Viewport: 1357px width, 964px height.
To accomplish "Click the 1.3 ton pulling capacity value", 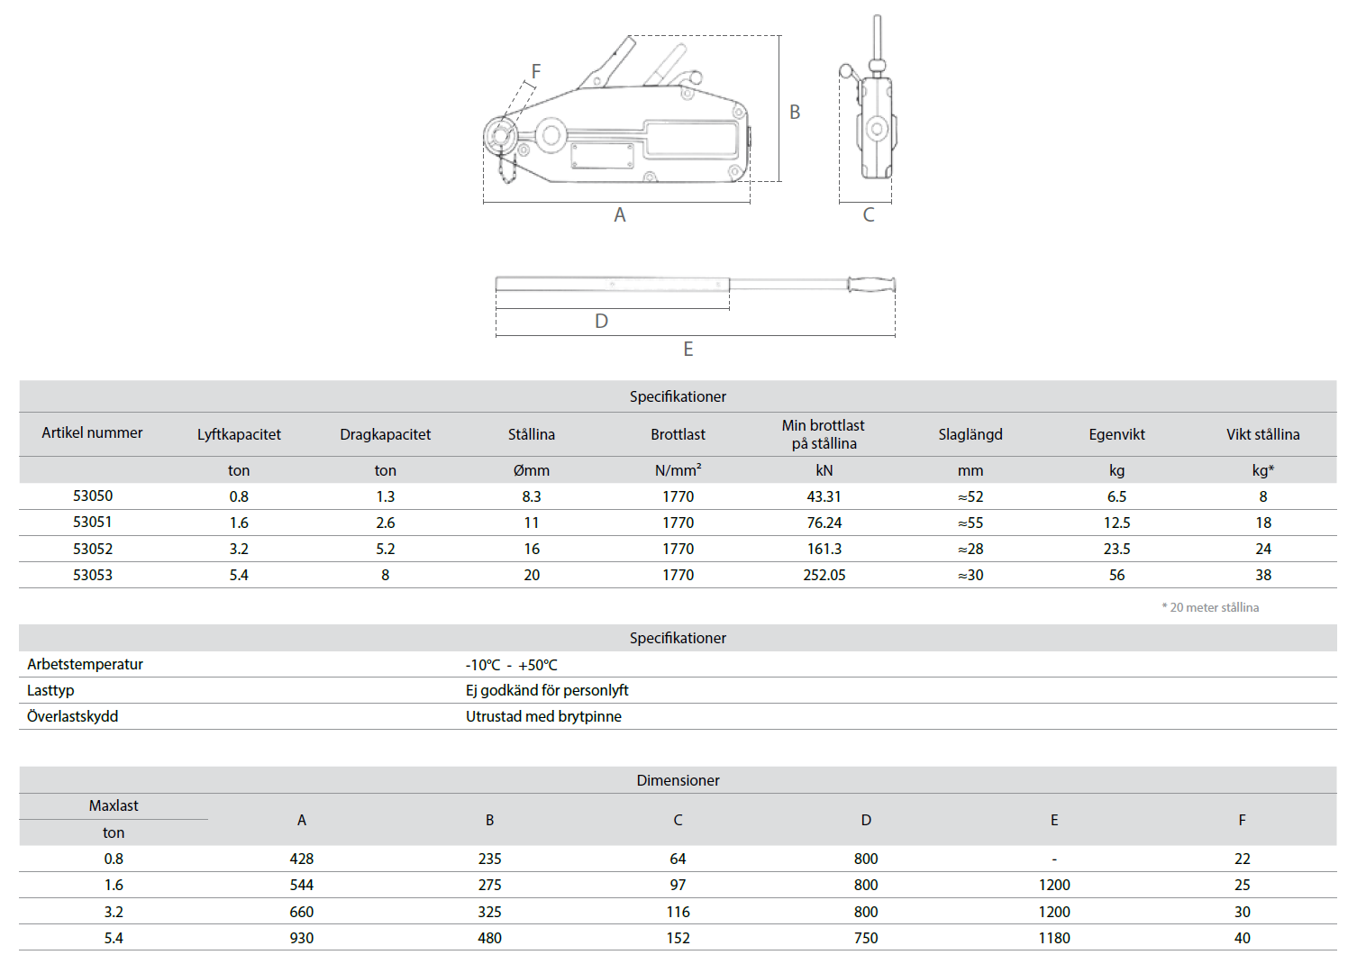I will coord(386,496).
